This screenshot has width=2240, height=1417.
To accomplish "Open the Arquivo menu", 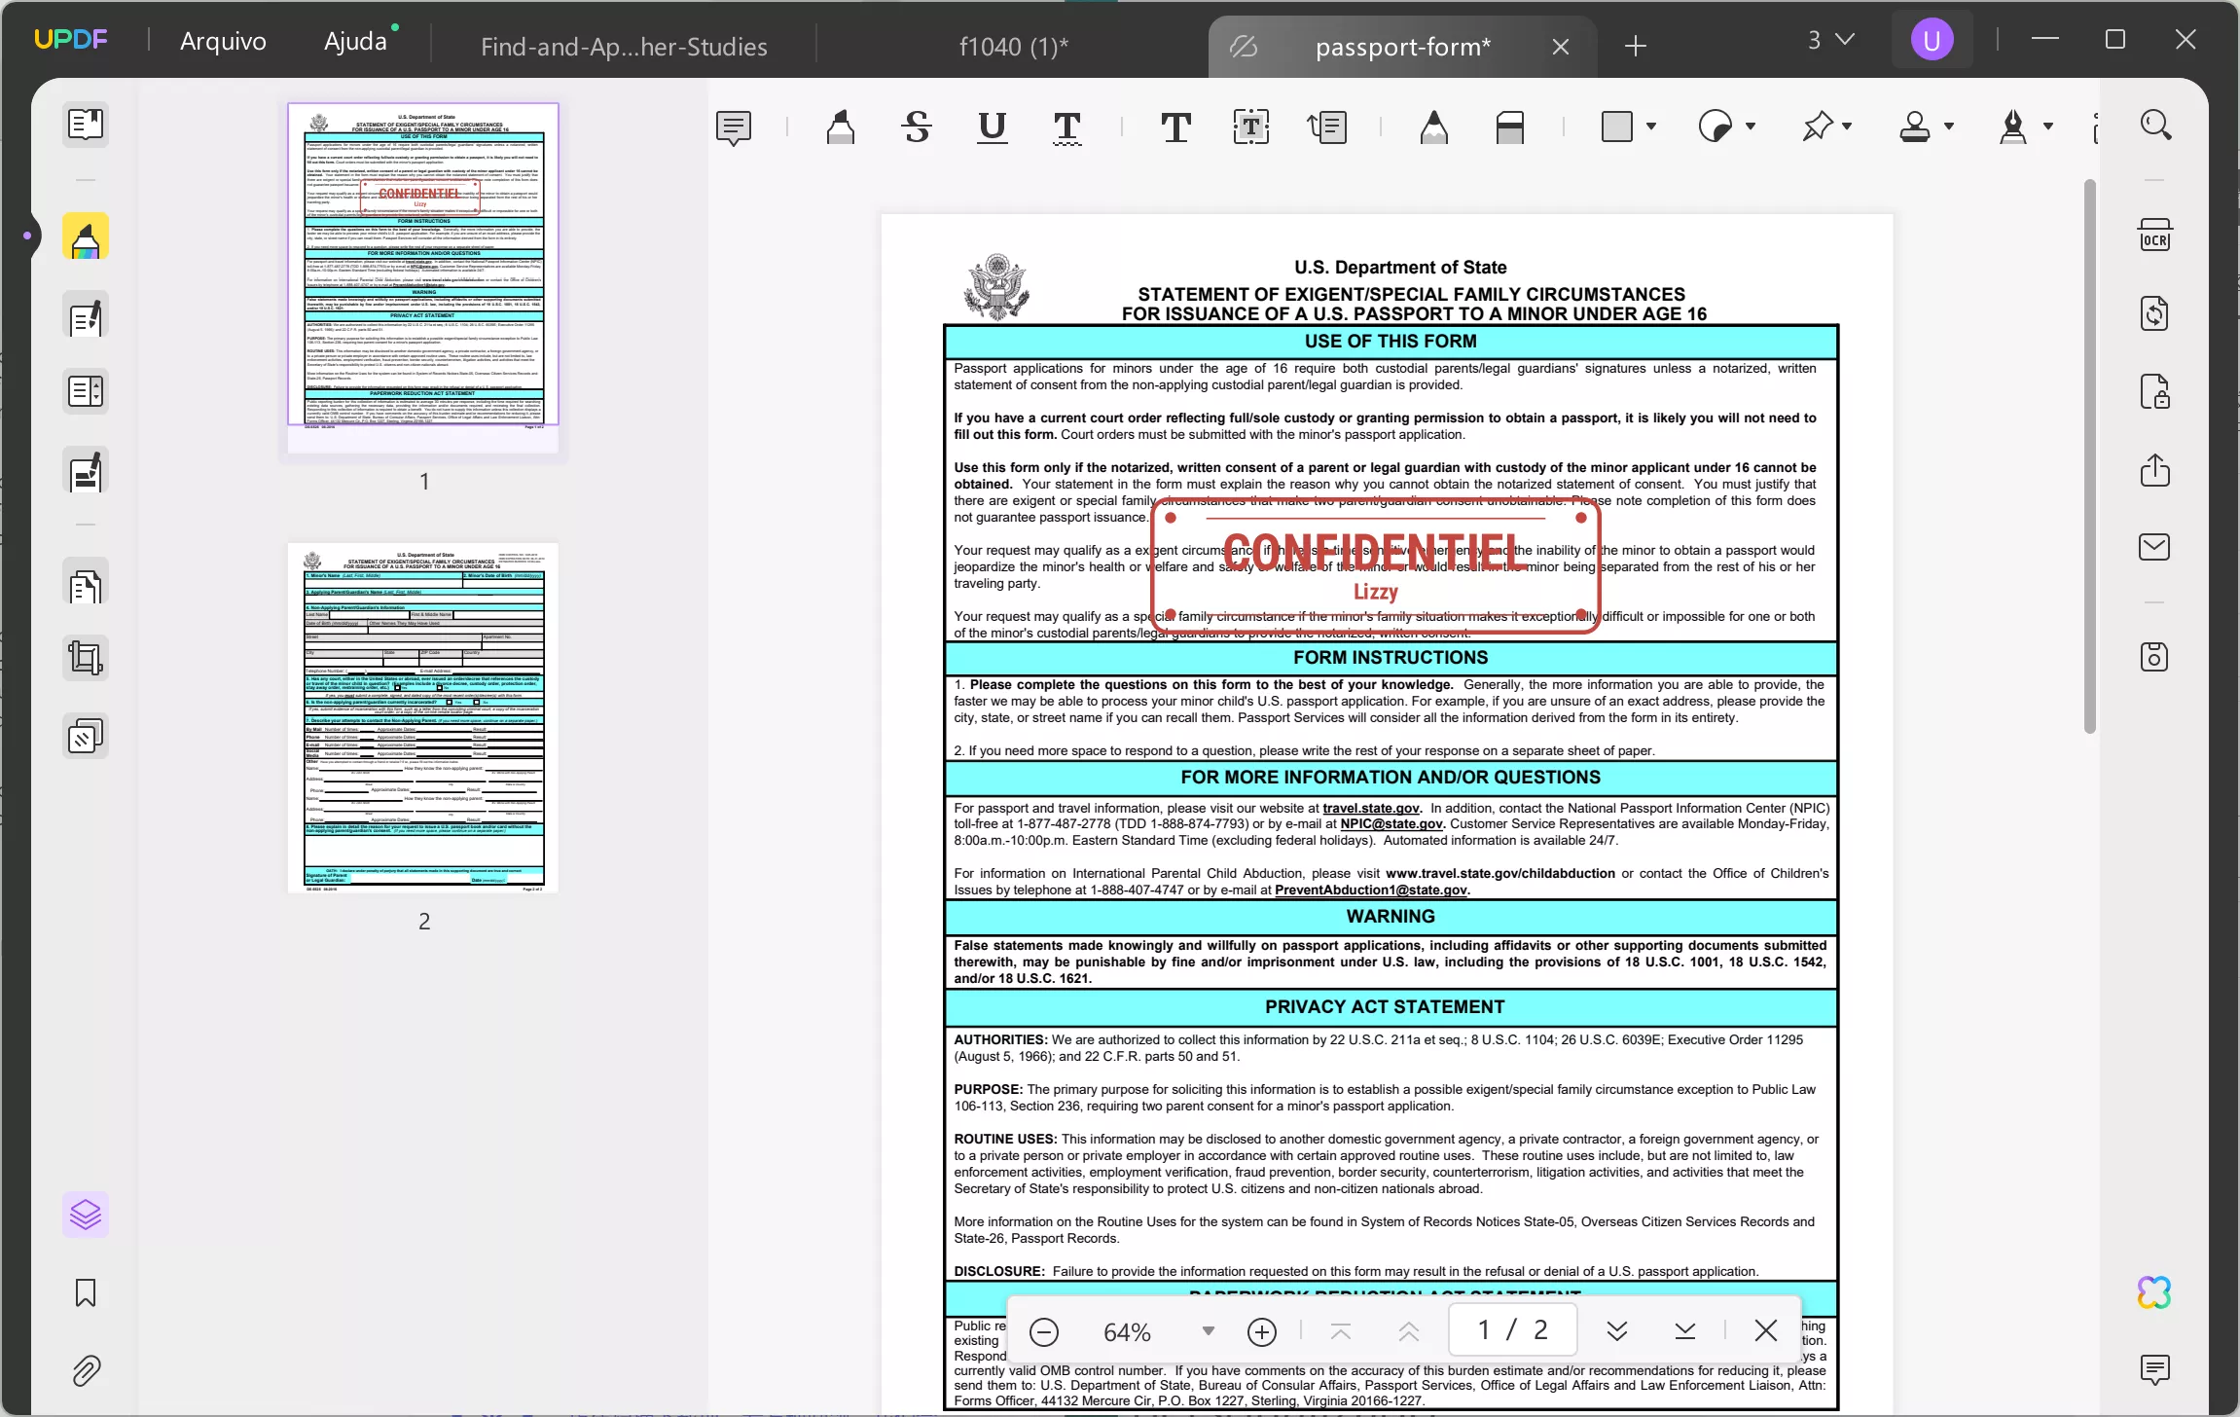I will [x=222, y=41].
